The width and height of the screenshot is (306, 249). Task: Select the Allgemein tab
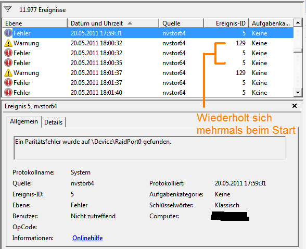(x=24, y=121)
